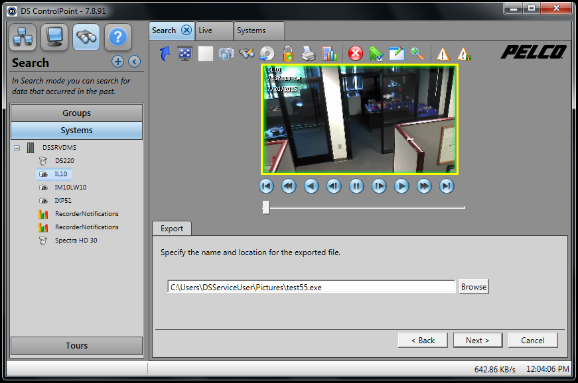
Task: Click the export file path field
Action: click(x=311, y=287)
